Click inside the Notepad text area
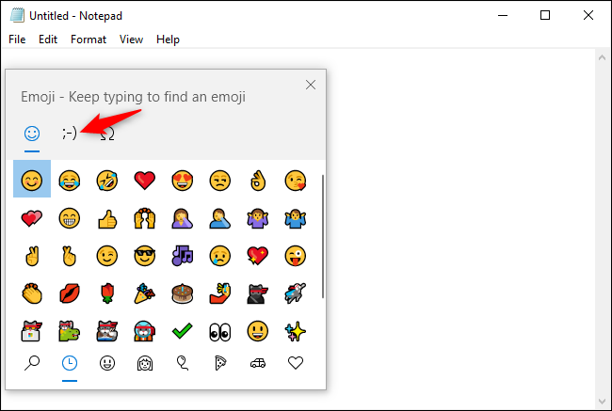The image size is (612, 411). [461, 235]
